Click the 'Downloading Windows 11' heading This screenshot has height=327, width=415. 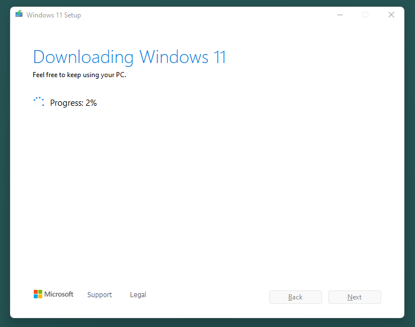point(130,57)
